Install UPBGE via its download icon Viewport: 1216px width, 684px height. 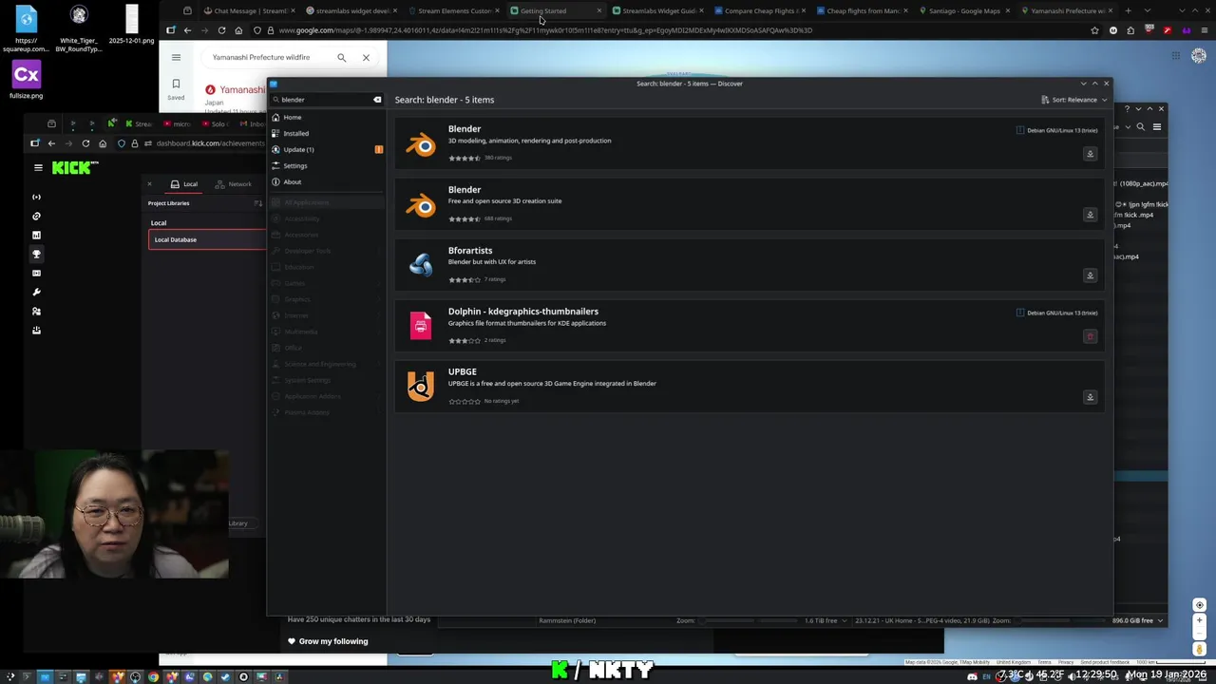(1090, 397)
